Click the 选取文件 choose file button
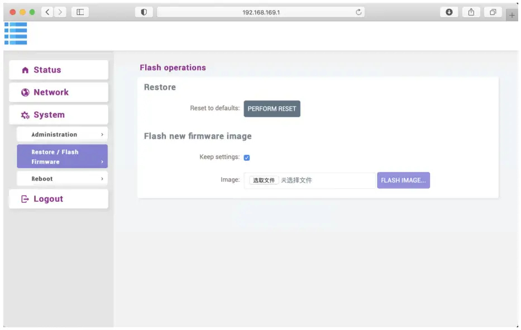This screenshot has height=330, width=521. [264, 181]
